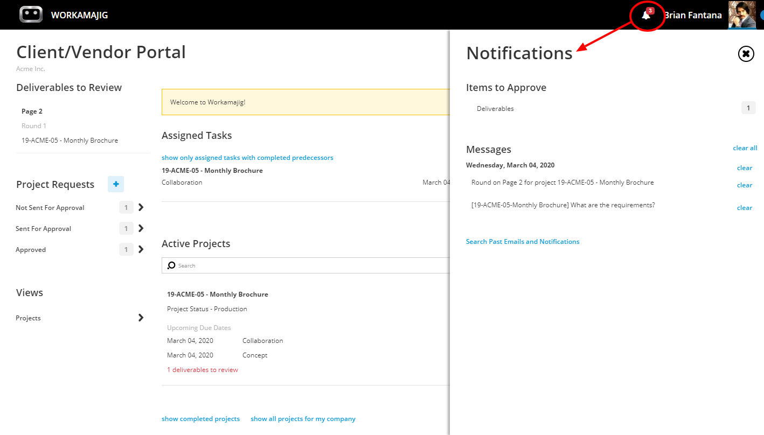The height and width of the screenshot is (435, 764).
Task: Click the Active Projects search magnifier icon
Action: (x=171, y=265)
